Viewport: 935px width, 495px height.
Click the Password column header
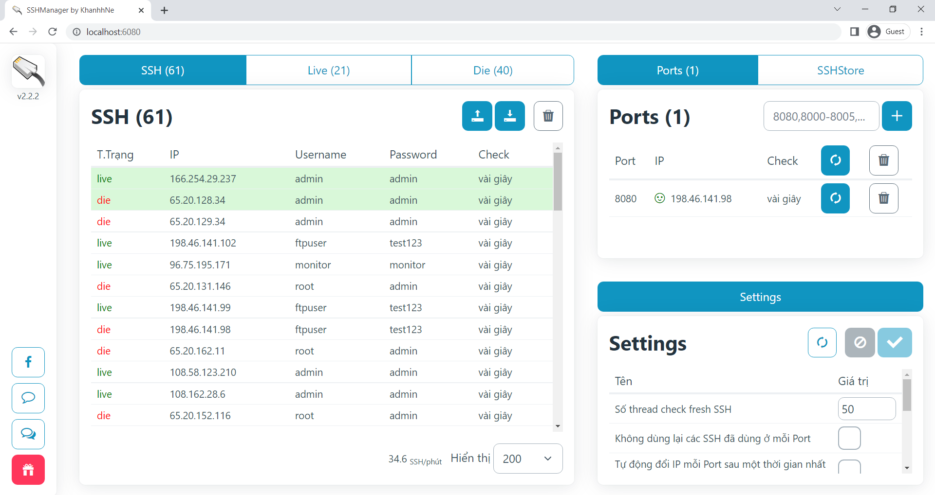pyautogui.click(x=413, y=155)
